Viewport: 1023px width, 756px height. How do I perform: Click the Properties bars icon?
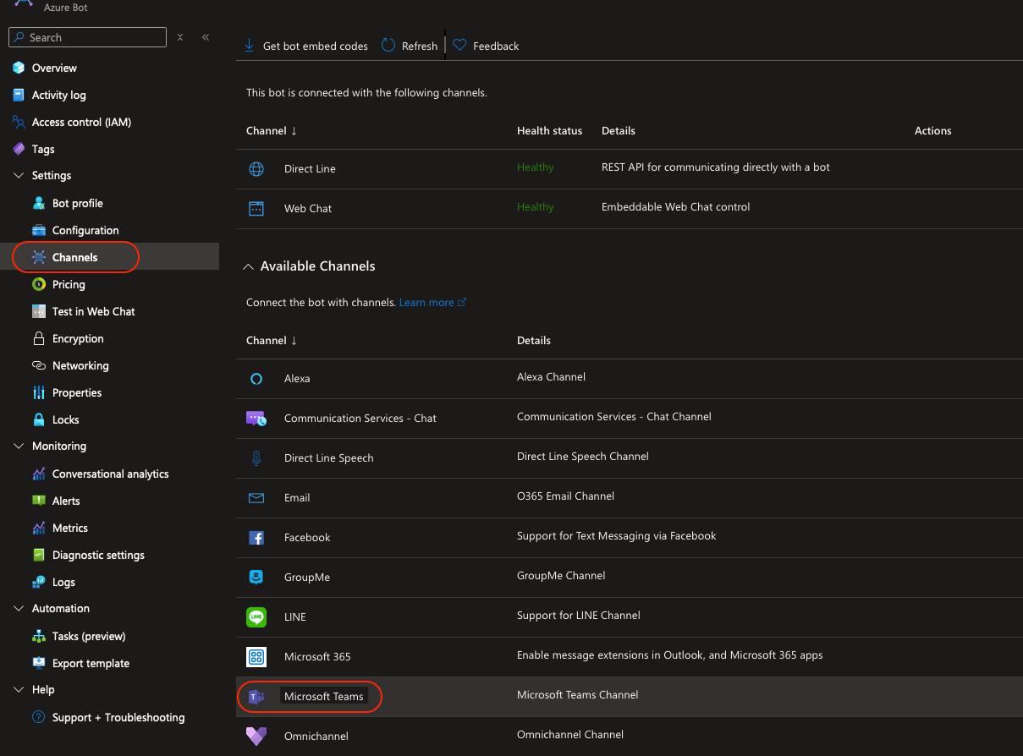39,392
